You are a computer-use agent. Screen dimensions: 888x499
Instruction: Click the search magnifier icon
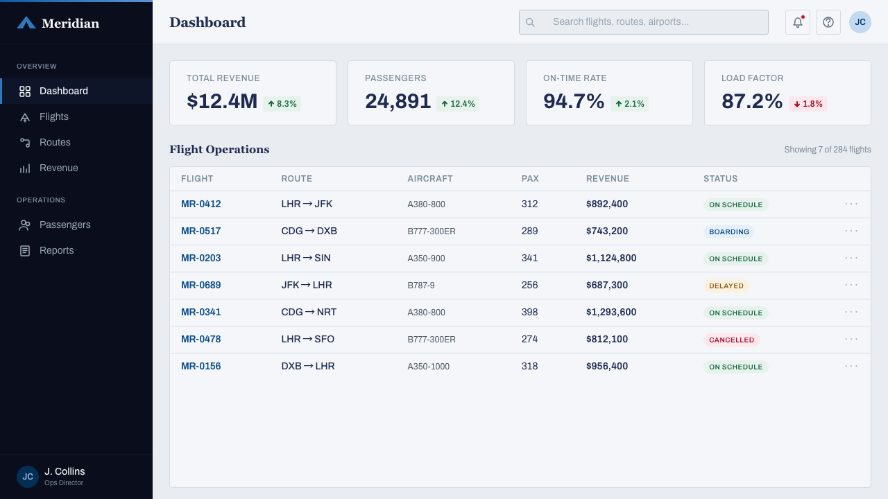530,22
